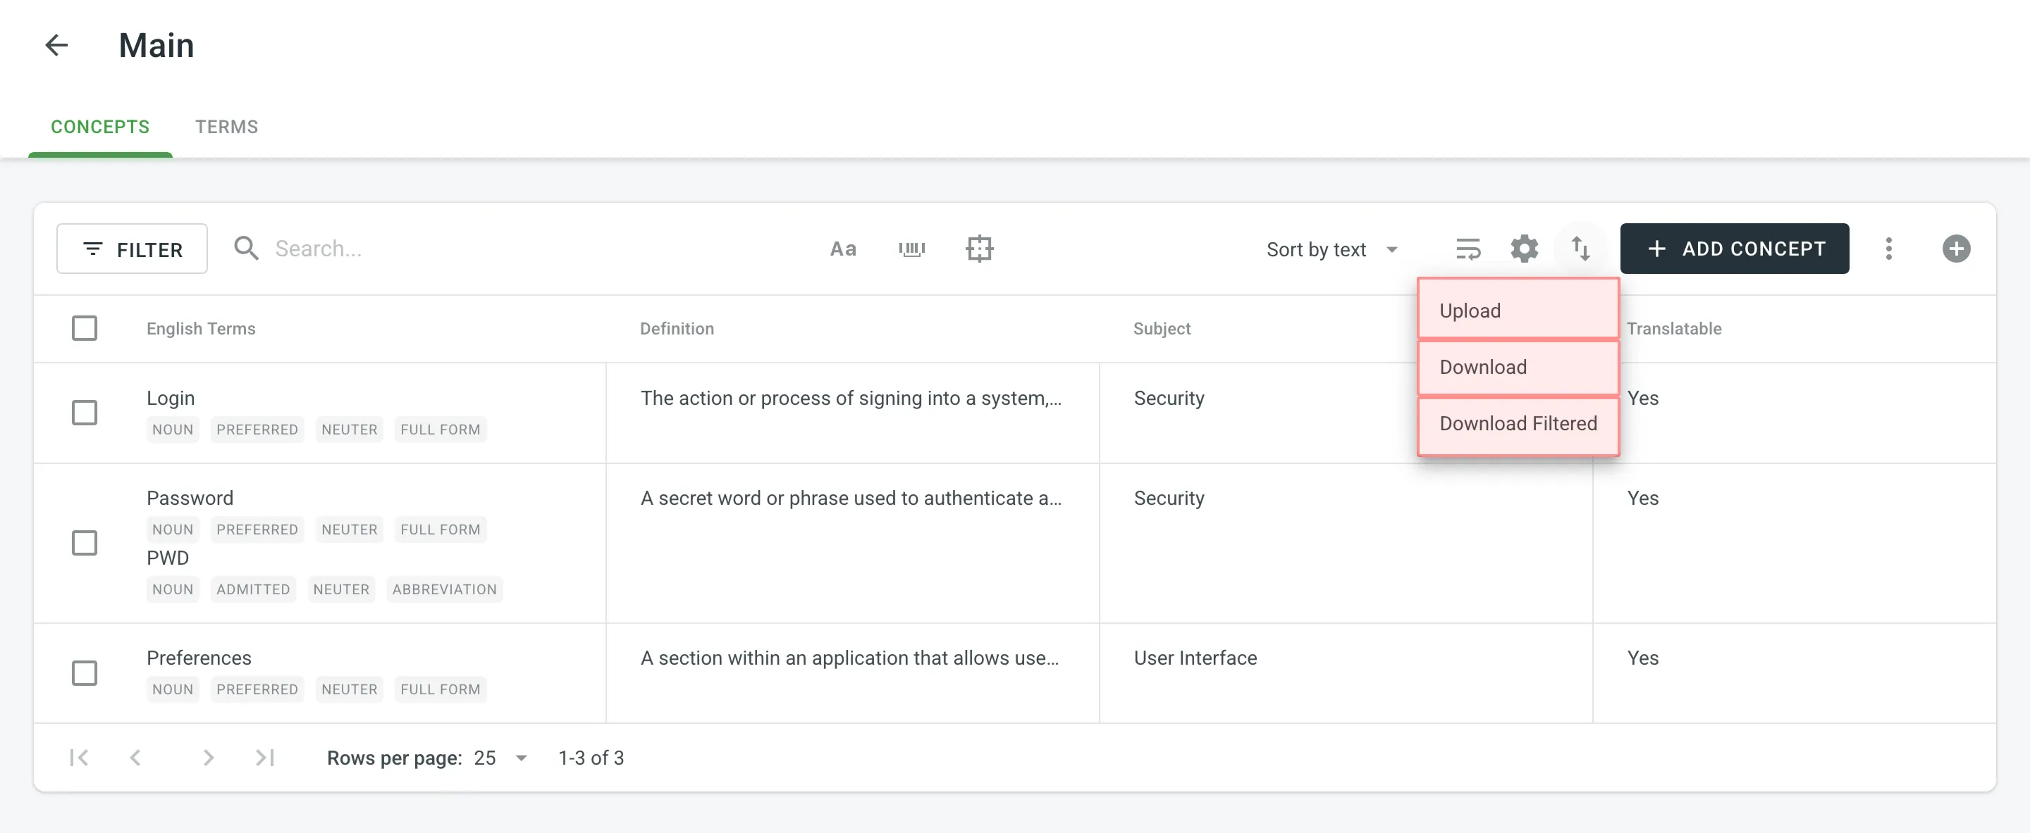Viewport: 2030px width, 833px height.
Task: Expand the rows-per-page value 25 selector
Action: click(x=496, y=758)
